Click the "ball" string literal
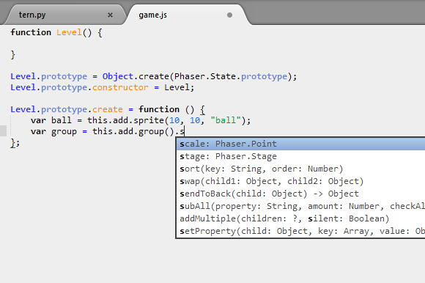 (x=226, y=120)
